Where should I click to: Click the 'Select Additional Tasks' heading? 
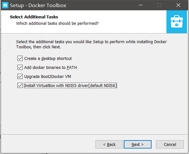click(x=34, y=17)
